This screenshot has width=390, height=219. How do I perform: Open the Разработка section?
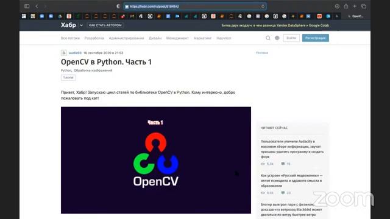(94, 38)
